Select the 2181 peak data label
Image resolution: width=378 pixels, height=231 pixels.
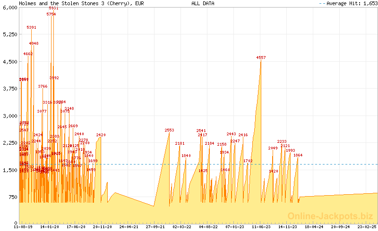180,143
